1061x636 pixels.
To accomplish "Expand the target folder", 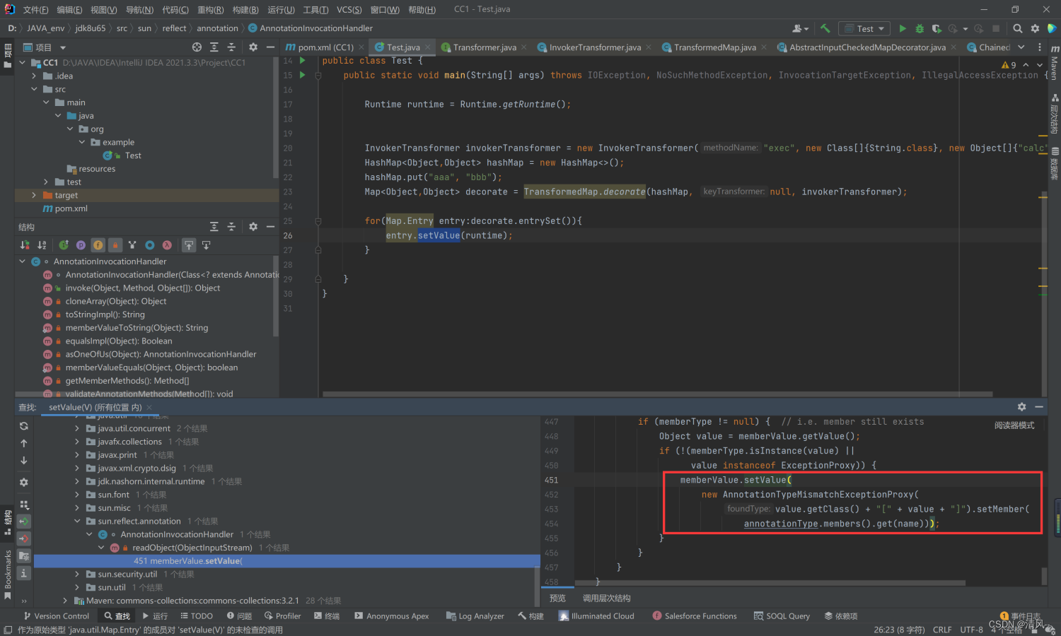I will tap(34, 195).
